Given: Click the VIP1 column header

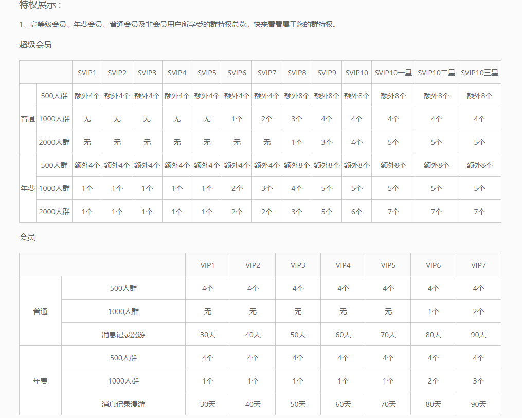Looking at the screenshot, I should (x=207, y=265).
